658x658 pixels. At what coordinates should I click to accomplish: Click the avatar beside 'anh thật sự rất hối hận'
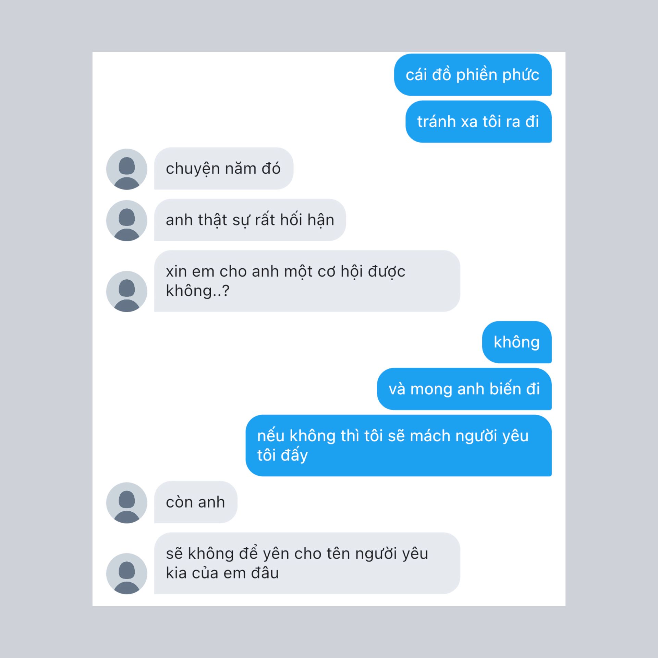[x=127, y=220]
